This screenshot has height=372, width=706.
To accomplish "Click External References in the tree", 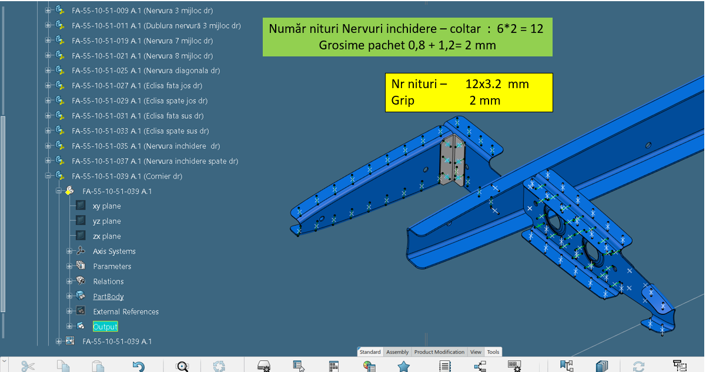I will tap(125, 311).
